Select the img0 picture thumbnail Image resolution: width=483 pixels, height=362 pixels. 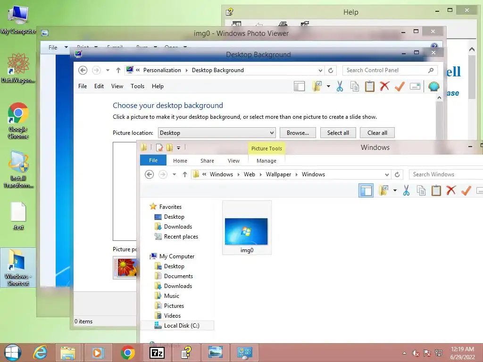(246, 228)
